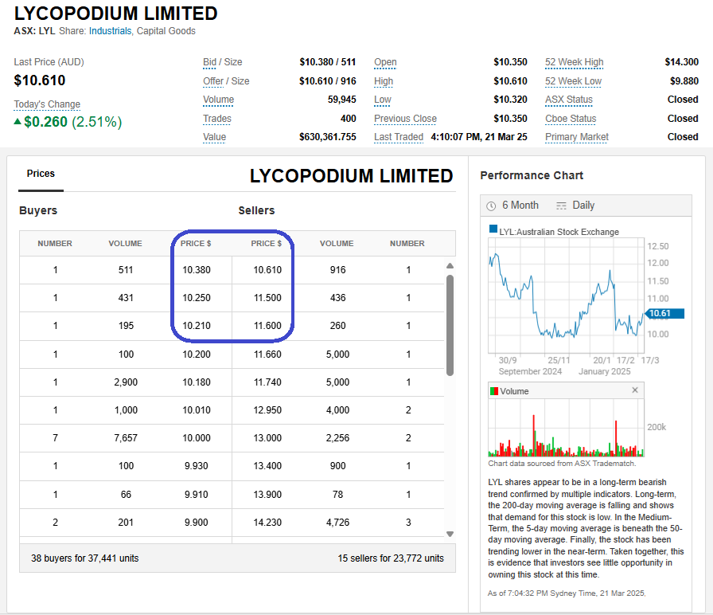Viewport: 713px width, 615px height.
Task: Click the buy price 10.380 cell
Action: pyautogui.click(x=197, y=270)
